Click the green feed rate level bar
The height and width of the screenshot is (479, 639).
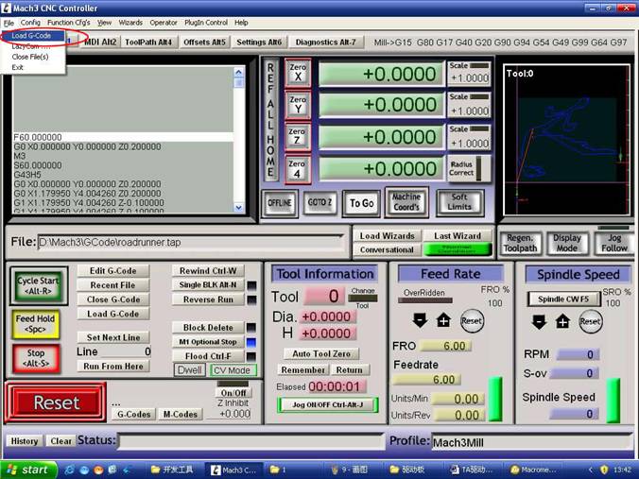click(x=494, y=399)
